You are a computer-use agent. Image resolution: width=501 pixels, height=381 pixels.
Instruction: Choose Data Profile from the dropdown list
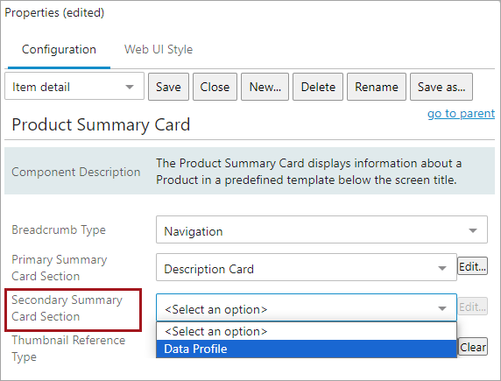[307, 349]
